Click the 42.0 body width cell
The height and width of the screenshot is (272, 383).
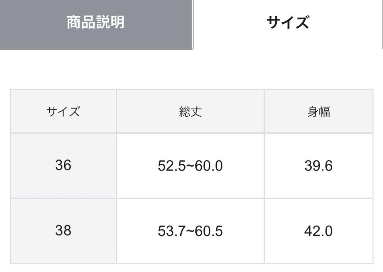[x=318, y=231]
